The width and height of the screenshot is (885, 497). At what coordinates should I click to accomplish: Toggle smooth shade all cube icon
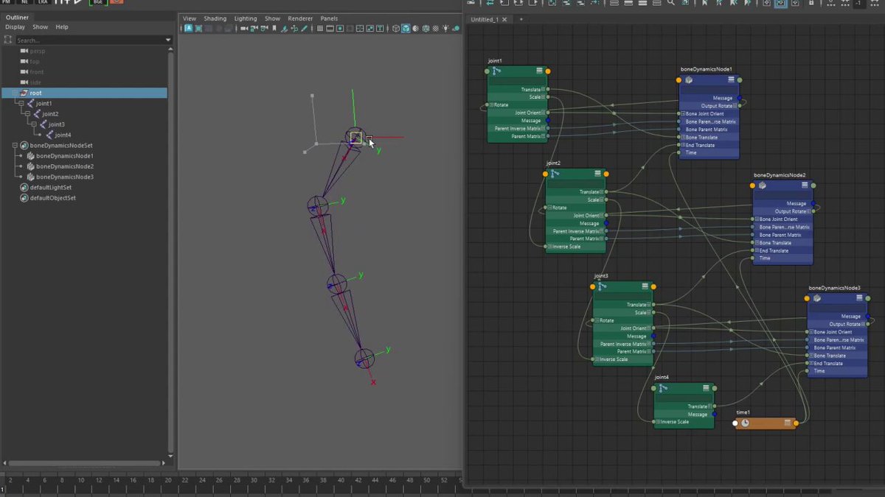click(406, 29)
